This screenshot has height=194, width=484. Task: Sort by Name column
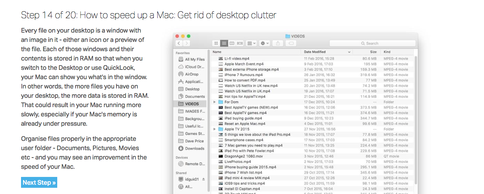(256, 52)
